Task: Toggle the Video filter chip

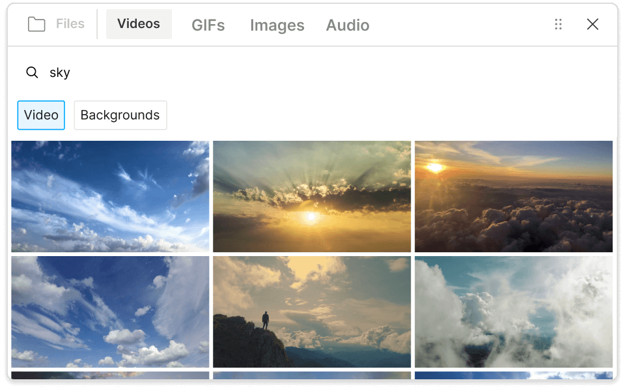Action: tap(41, 115)
